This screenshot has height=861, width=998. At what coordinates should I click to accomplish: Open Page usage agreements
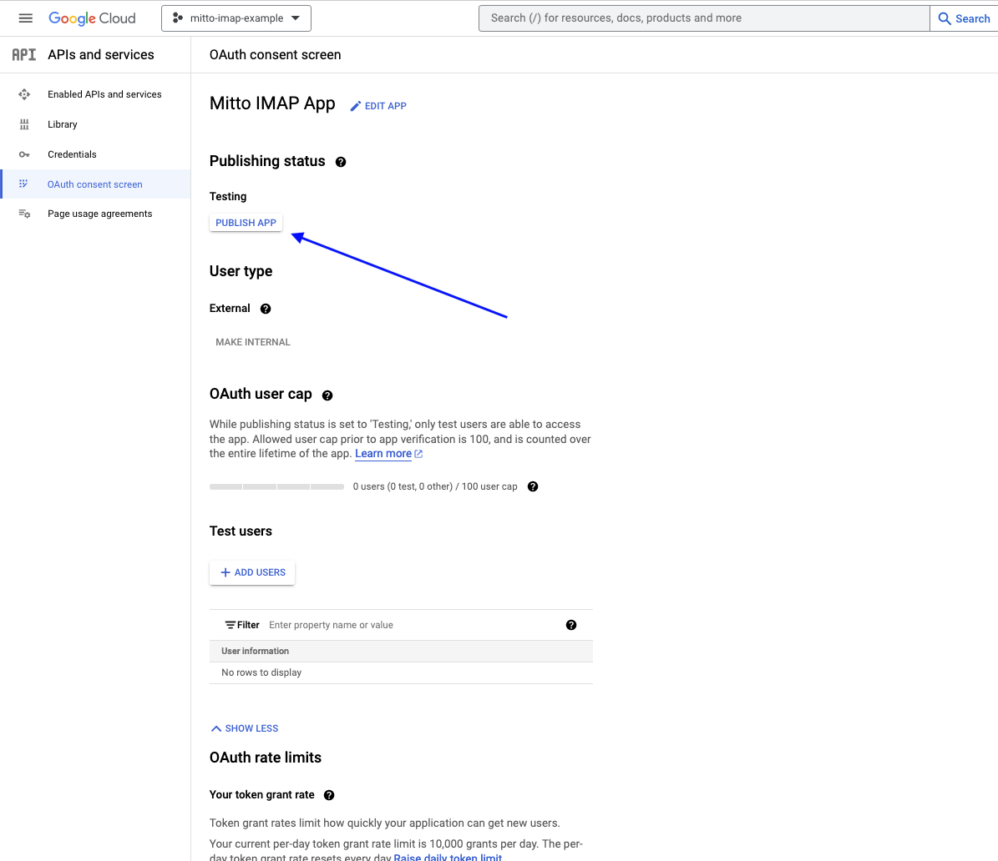point(100,214)
